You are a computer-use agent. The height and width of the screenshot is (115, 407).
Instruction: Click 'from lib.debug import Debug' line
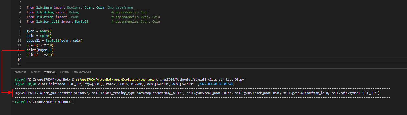coord(53,12)
